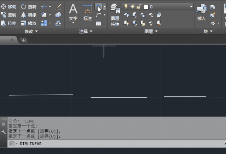Click the Fillet tool icon
This screenshot has height=154, width=226.
click(44, 15)
